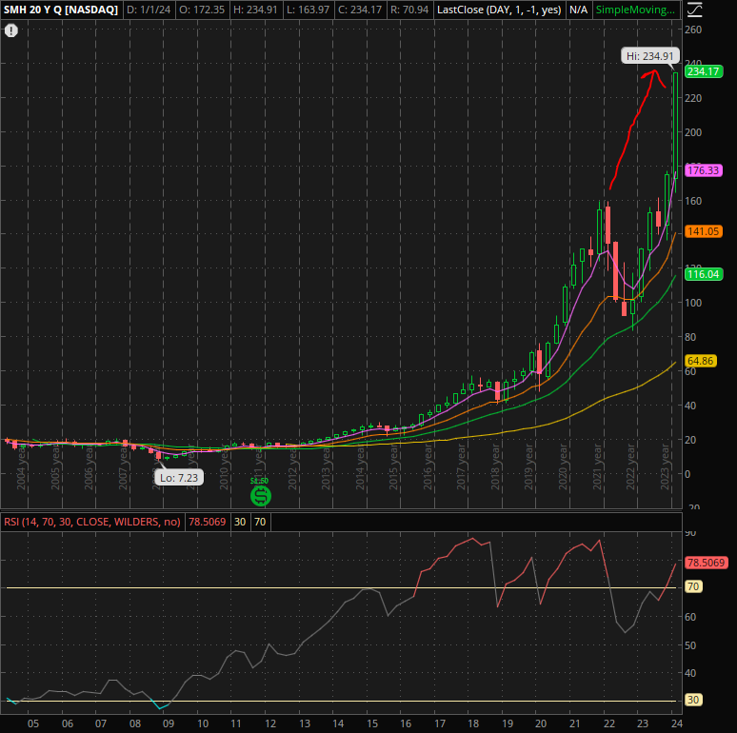Click the SMH 20 Y Q [NASDAQ] symbol label

(x=61, y=10)
